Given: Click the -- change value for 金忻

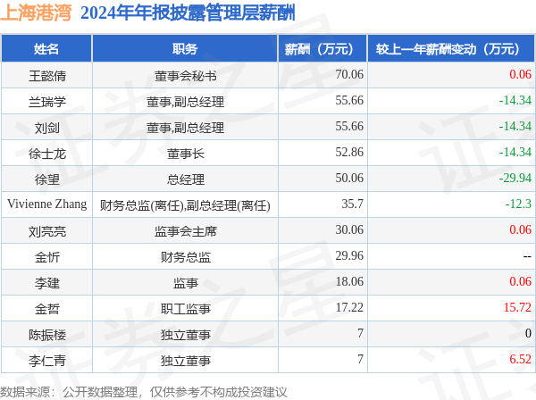Looking at the screenshot, I should click(527, 256).
